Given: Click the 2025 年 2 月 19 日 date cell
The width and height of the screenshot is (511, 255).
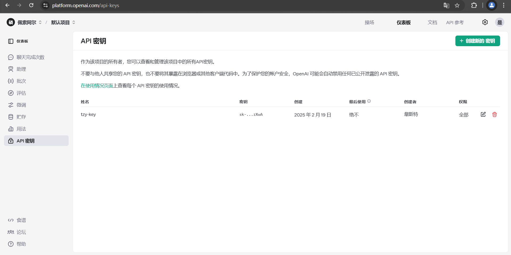Looking at the screenshot, I should (313, 115).
